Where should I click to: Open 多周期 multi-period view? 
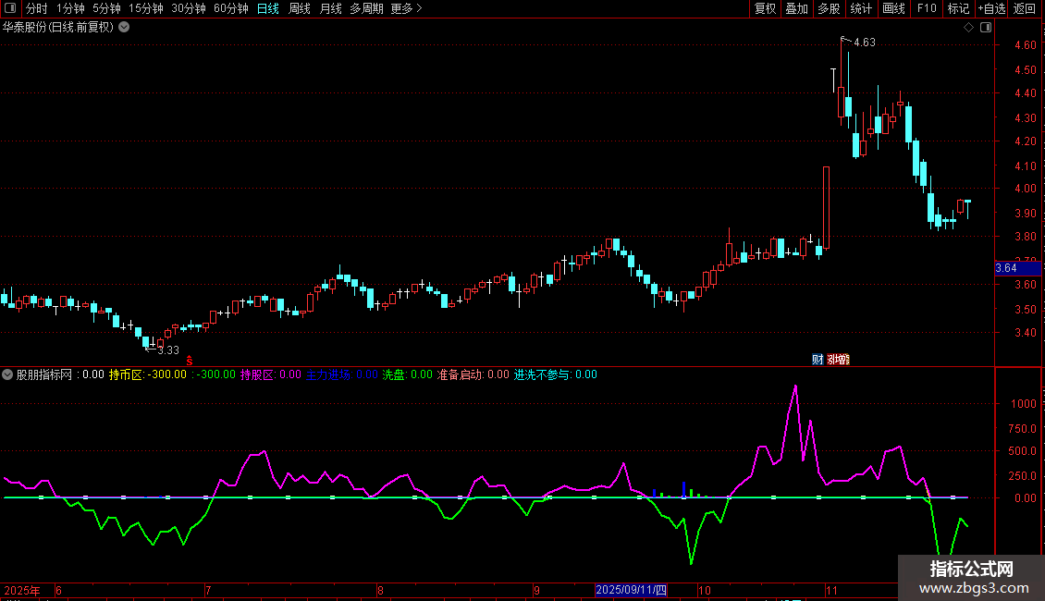[366, 8]
